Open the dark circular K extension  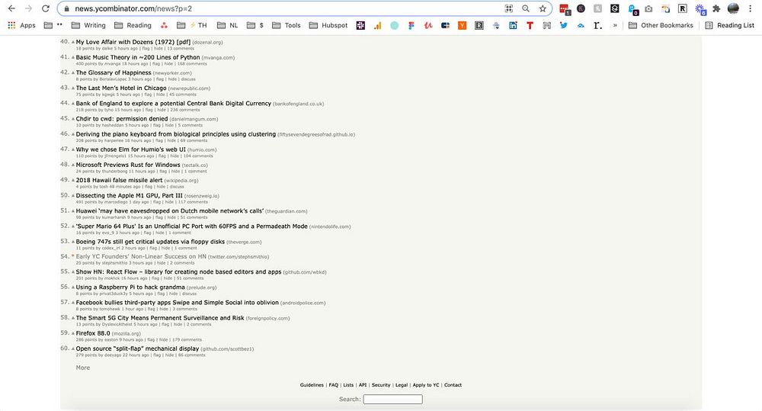pyautogui.click(x=581, y=8)
